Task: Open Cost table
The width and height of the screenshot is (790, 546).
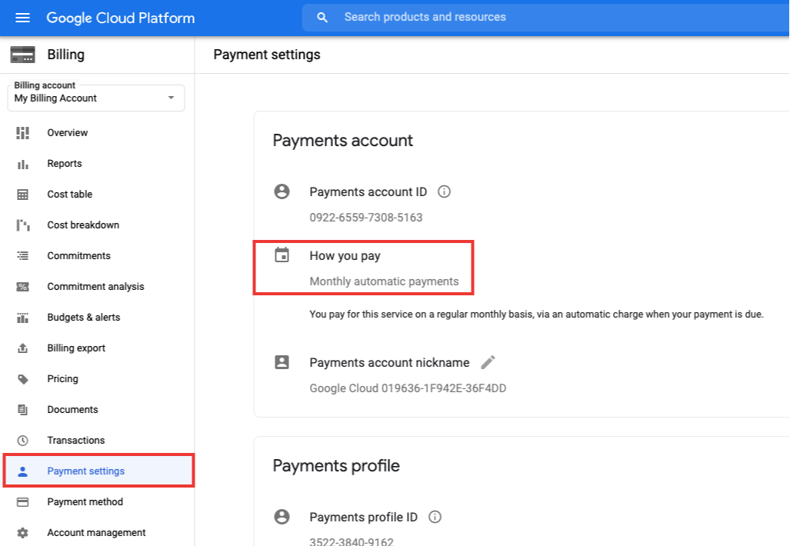Action: coord(70,195)
